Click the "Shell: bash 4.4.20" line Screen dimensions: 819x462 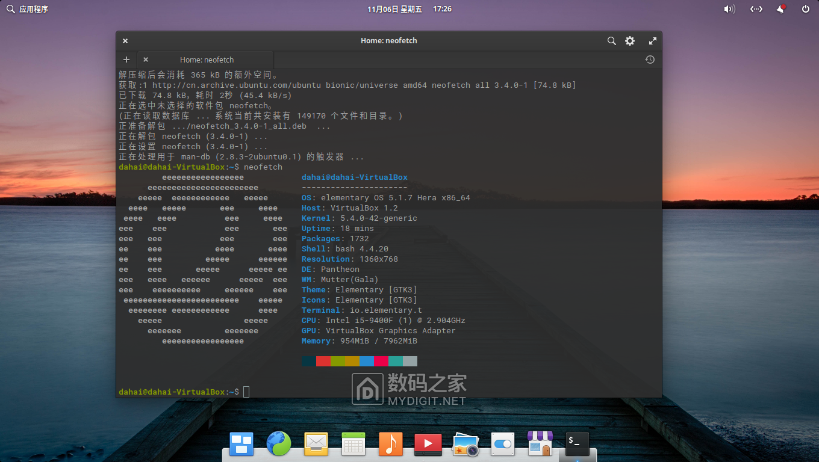click(345, 249)
